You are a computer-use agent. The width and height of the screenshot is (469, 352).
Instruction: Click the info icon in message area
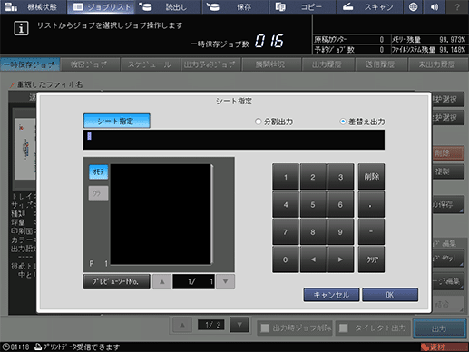21,28
